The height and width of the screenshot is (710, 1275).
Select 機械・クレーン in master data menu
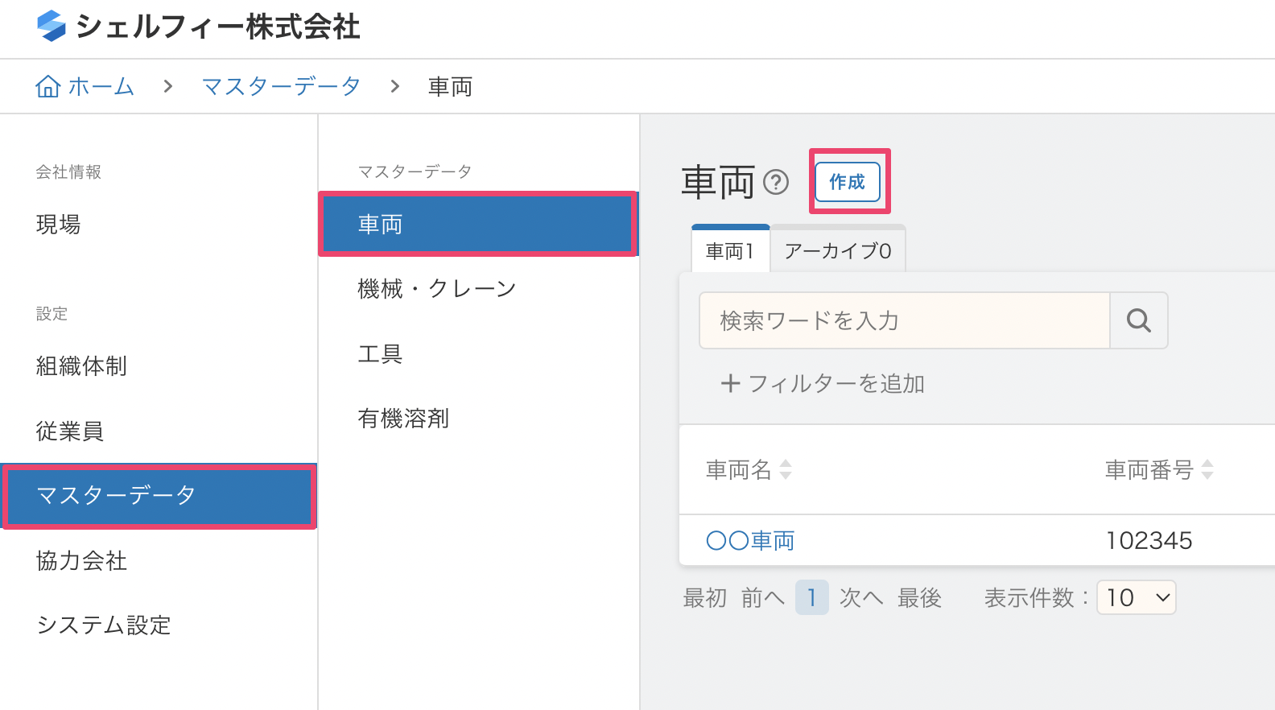point(436,288)
